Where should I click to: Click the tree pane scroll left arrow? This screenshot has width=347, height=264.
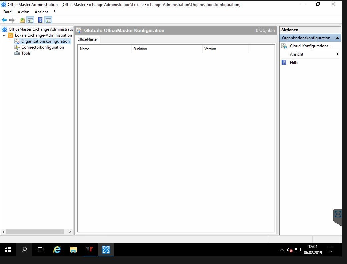[3, 232]
